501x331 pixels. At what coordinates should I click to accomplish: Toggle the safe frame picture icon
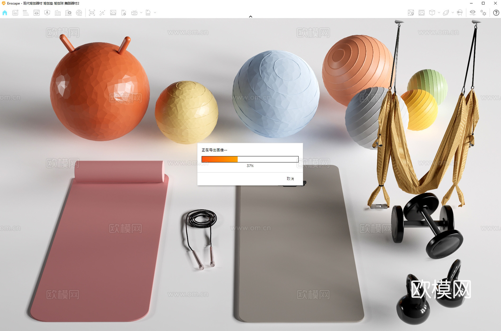[421, 13]
